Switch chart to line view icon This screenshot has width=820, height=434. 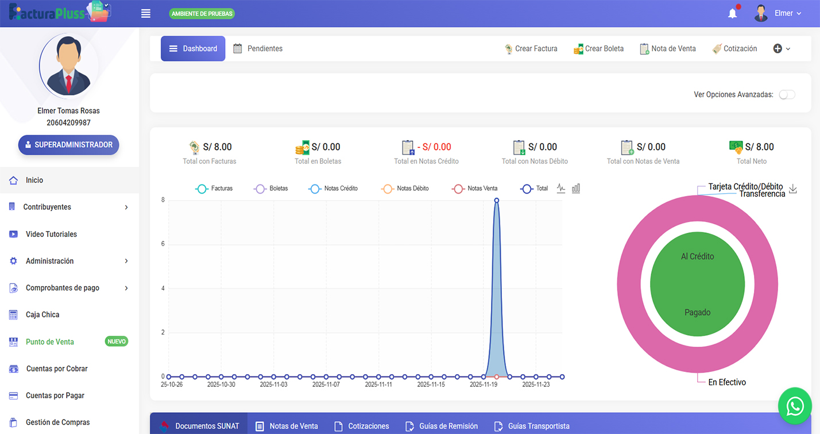561,189
